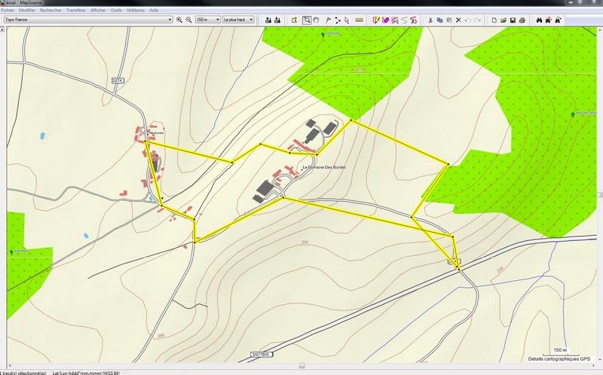
Task: Open the Transférer menu
Action: [76, 11]
